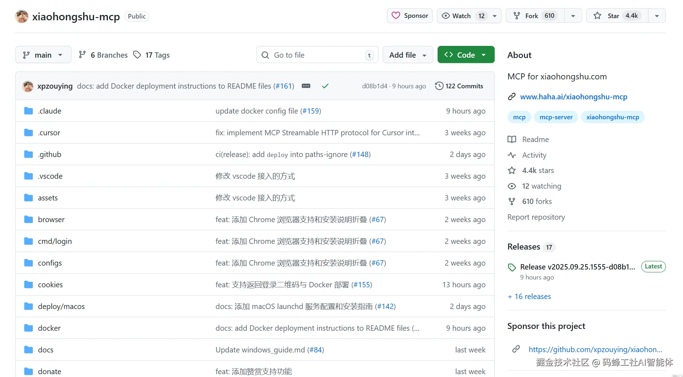Open the xiaohongshu-mcp repository title link
683x377 pixels.
[x=76, y=17]
